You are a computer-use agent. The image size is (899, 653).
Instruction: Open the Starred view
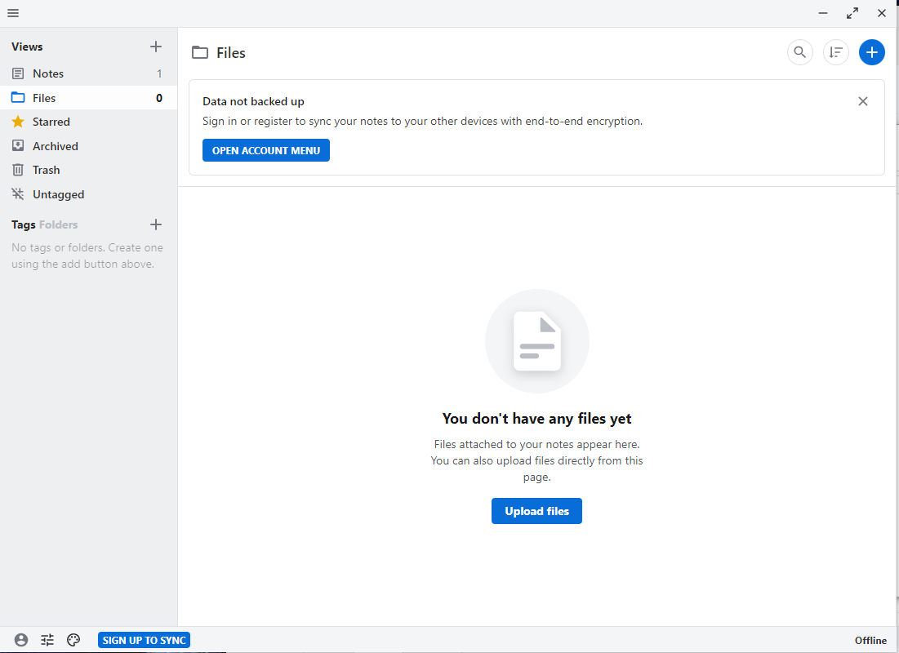pos(51,122)
